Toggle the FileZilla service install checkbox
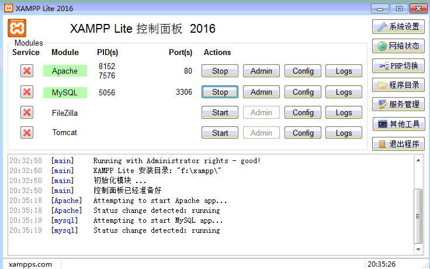 pyautogui.click(x=27, y=112)
